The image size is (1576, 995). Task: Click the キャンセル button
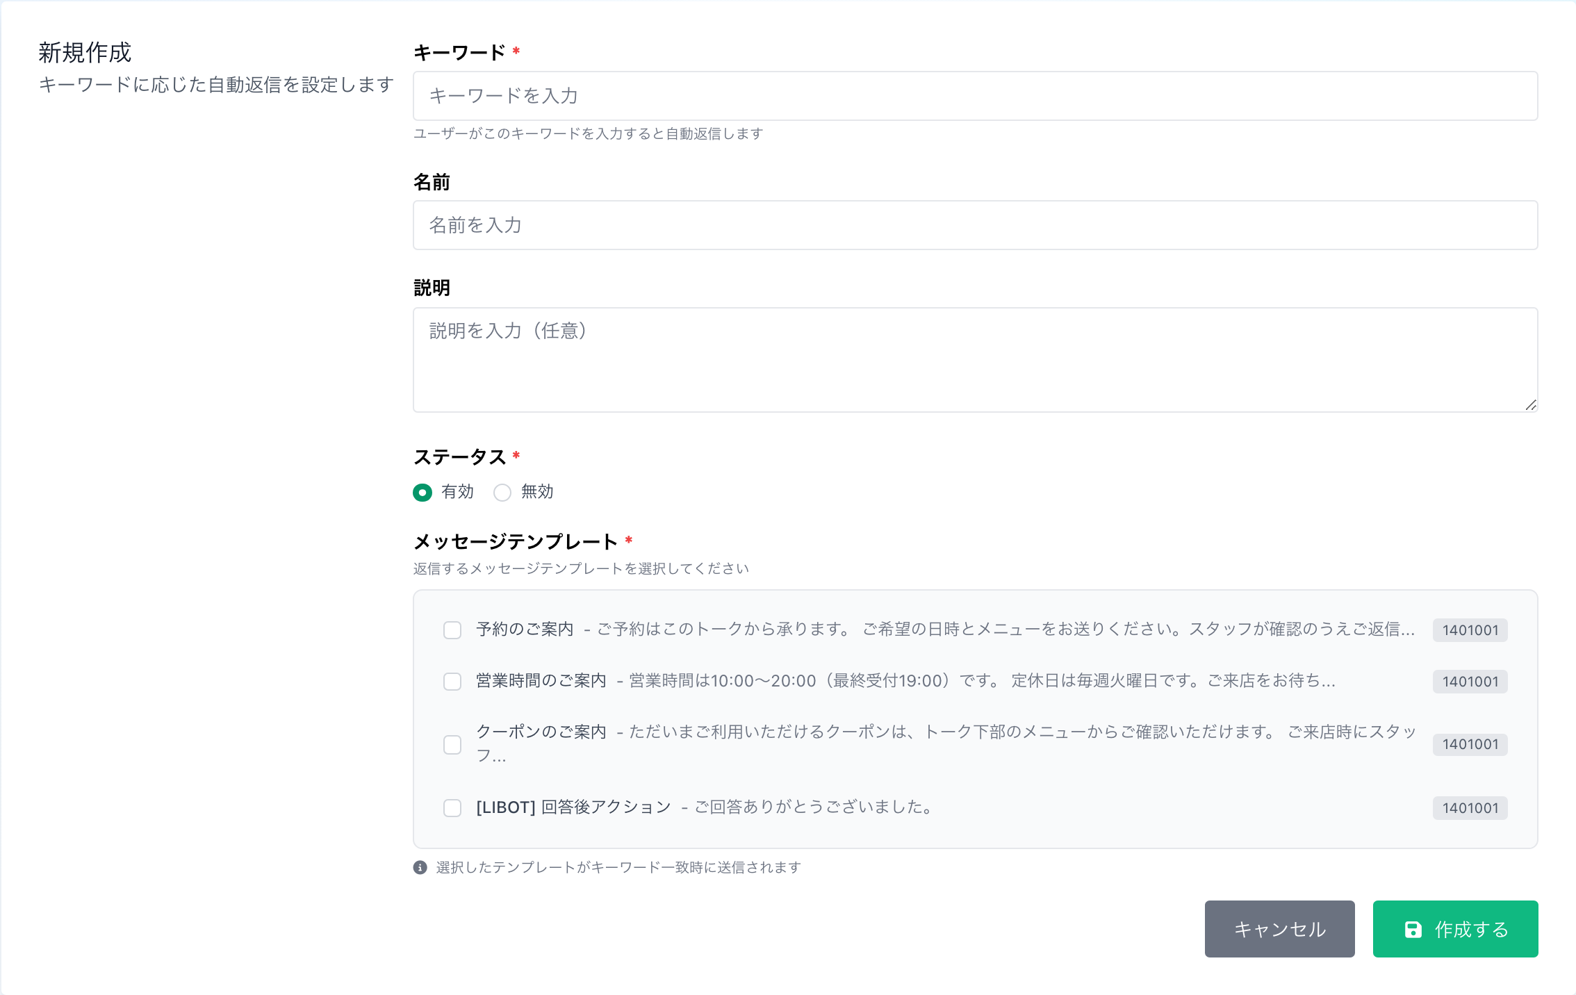tap(1280, 929)
